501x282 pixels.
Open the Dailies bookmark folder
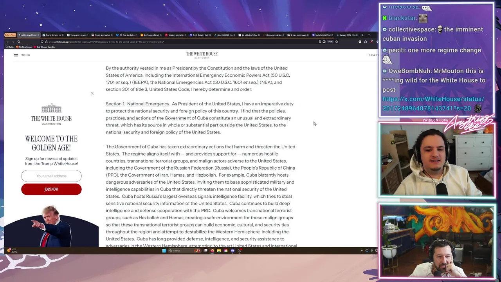10,47
